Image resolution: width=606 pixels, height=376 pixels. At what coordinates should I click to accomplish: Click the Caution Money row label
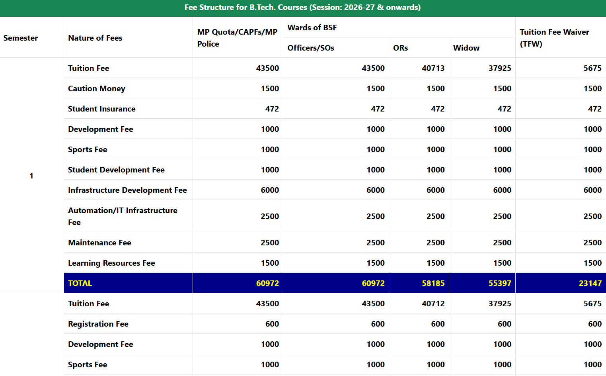(x=97, y=88)
